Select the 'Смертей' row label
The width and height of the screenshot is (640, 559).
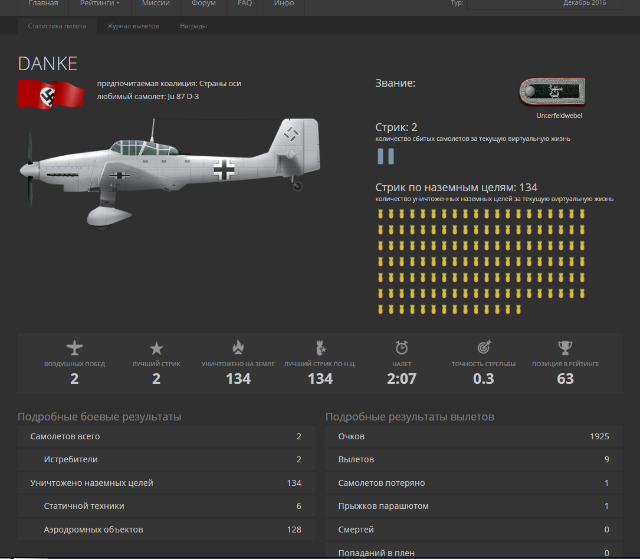click(356, 530)
